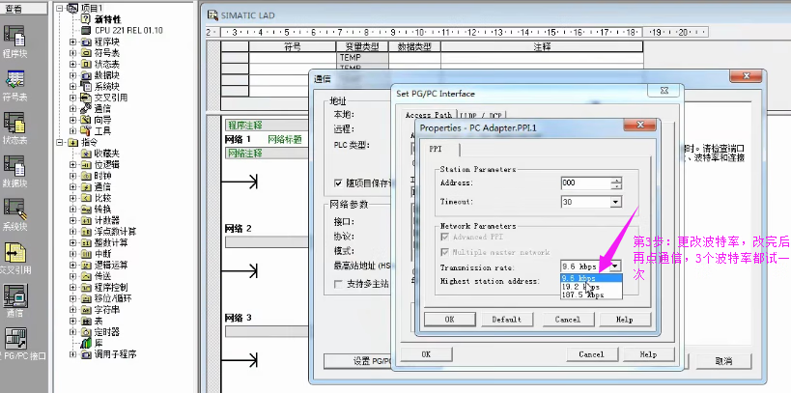Open the 符号表 sidebar icon
The height and width of the screenshot is (393, 791).
[x=15, y=80]
